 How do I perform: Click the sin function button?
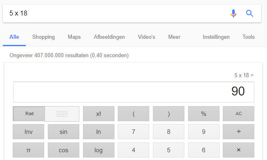coord(63,131)
